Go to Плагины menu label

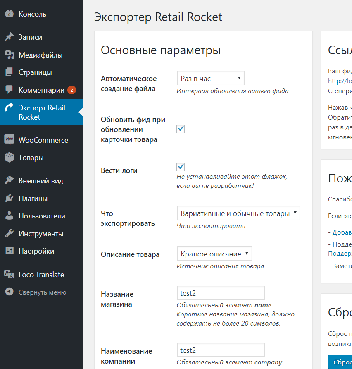(33, 199)
